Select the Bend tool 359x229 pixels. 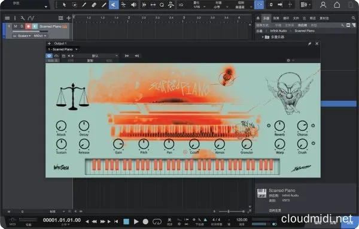pyautogui.click(x=124, y=5)
